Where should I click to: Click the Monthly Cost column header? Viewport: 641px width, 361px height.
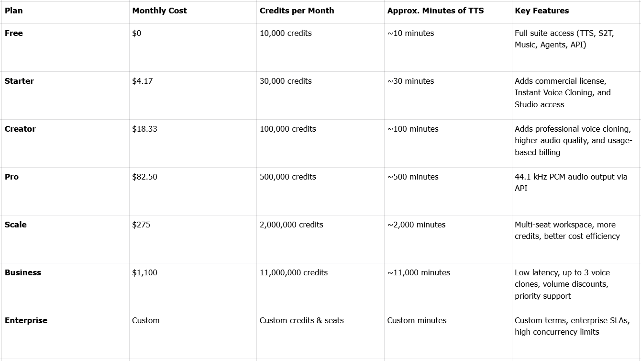coord(159,11)
